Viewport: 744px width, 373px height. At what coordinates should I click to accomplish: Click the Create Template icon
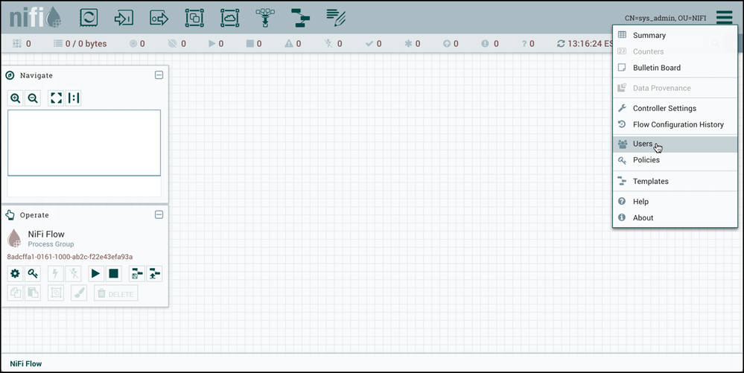tap(136, 274)
